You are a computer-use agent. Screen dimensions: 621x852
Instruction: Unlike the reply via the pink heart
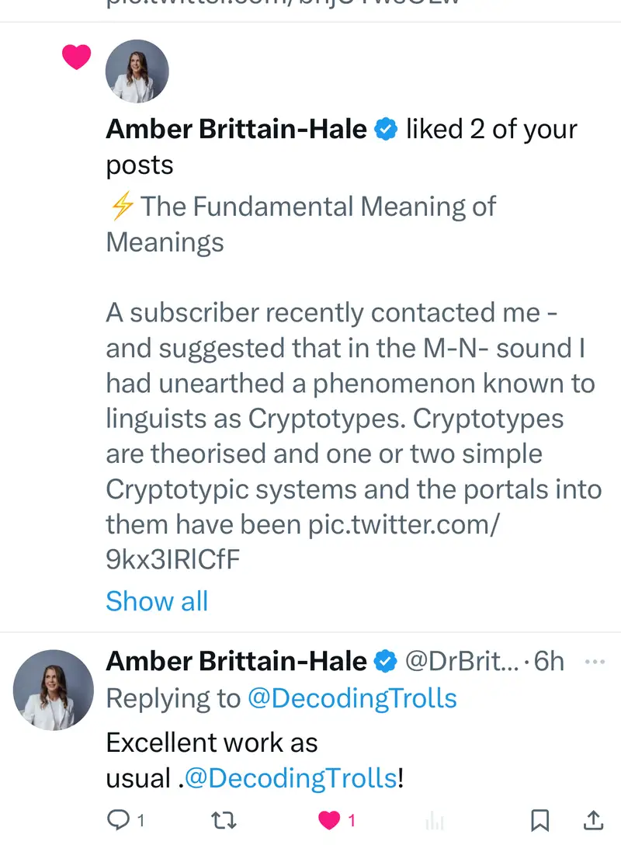tap(330, 819)
